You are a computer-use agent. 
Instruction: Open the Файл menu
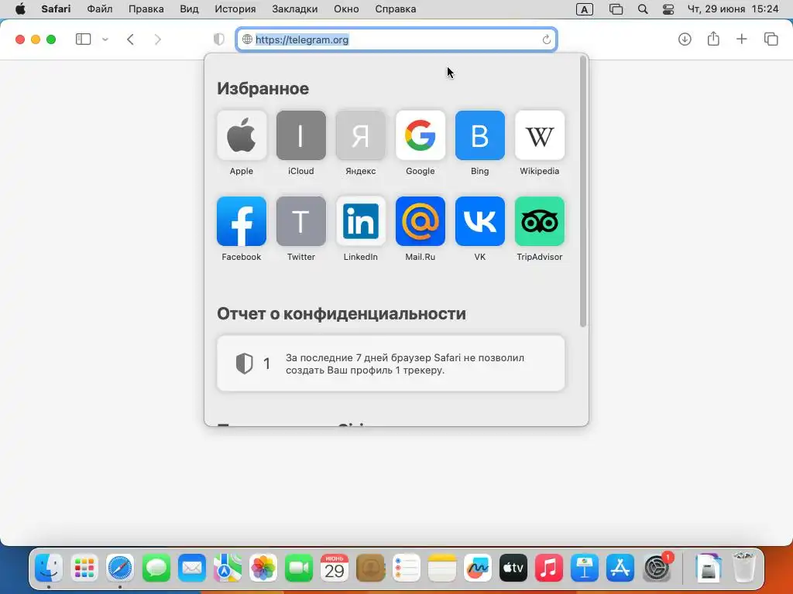click(100, 9)
